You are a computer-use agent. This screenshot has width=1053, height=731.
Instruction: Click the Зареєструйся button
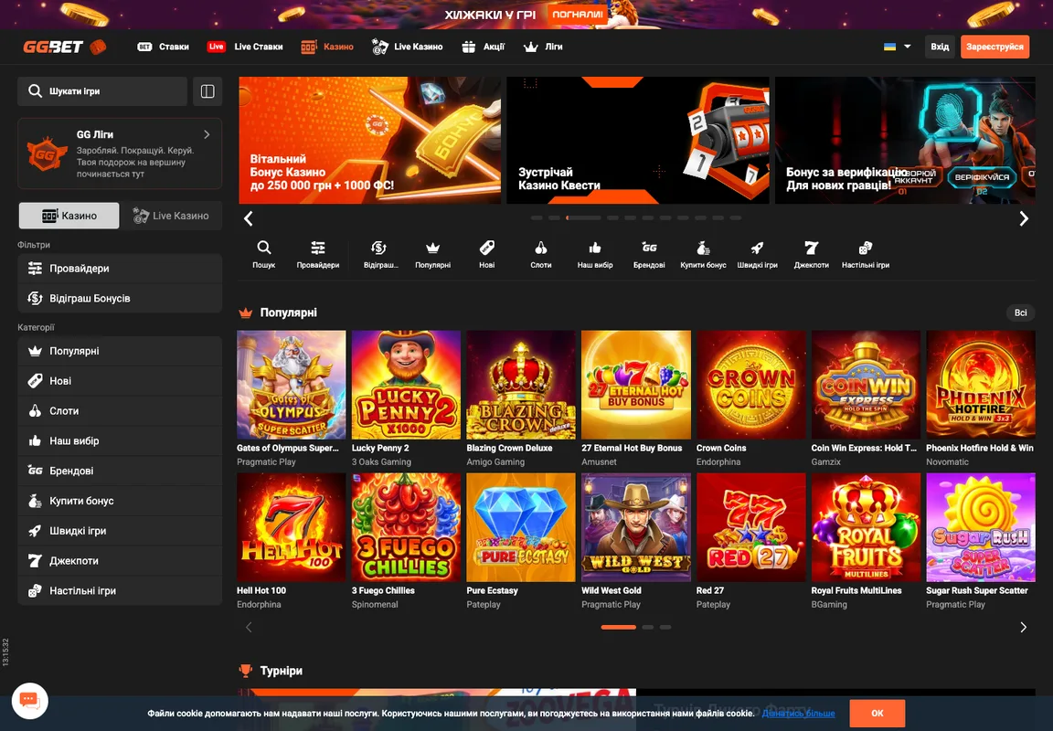[994, 47]
